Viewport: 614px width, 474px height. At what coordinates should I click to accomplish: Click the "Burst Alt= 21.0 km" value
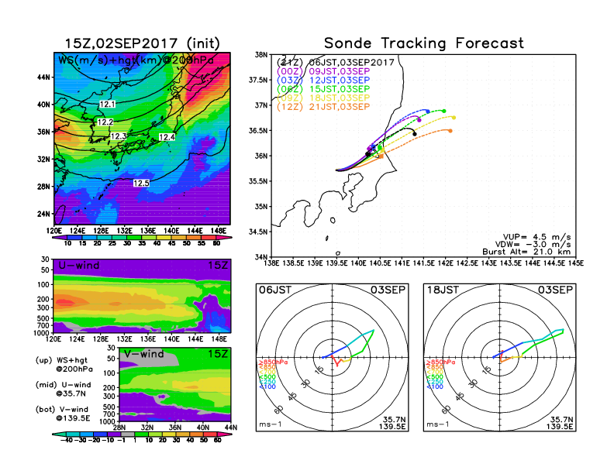coord(526,252)
